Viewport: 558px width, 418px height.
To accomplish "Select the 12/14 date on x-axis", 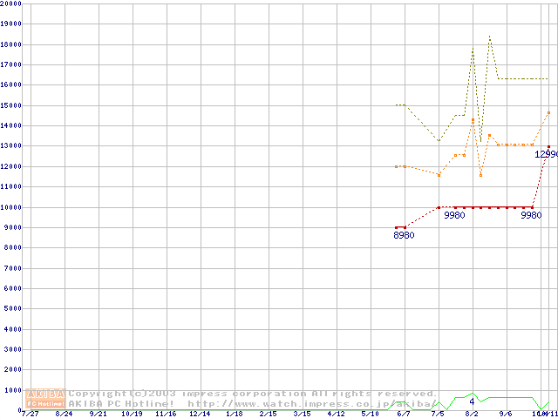I will pos(200,414).
